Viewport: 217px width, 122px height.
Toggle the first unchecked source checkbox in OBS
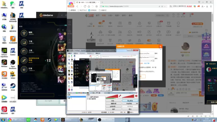[x=88, y=97]
